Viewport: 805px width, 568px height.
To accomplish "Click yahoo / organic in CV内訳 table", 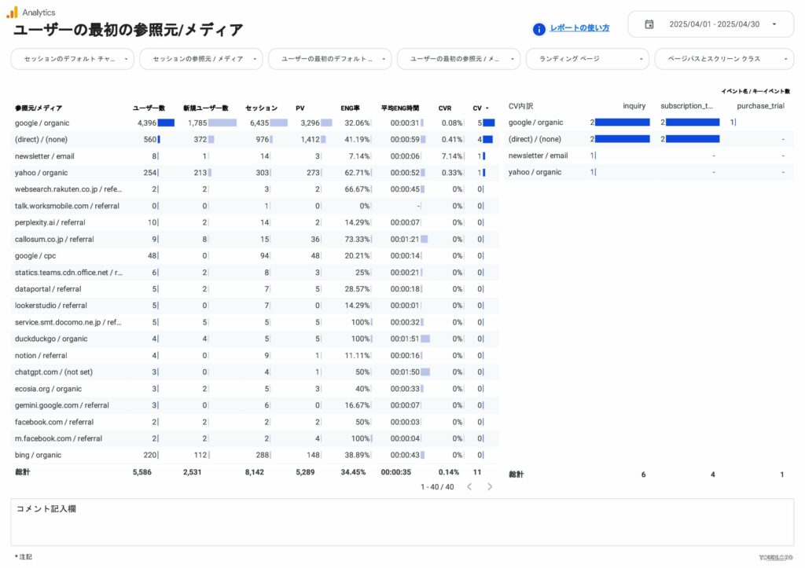I will (x=535, y=172).
